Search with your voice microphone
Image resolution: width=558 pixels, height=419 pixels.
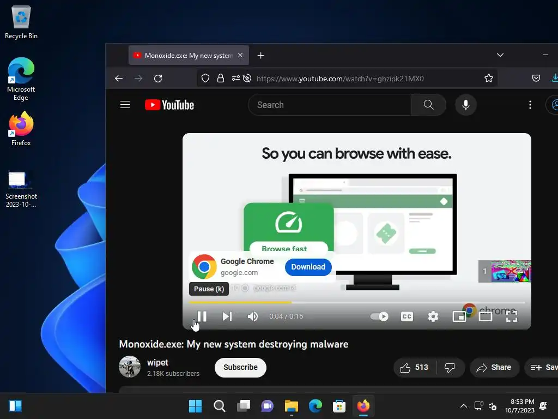coord(466,105)
